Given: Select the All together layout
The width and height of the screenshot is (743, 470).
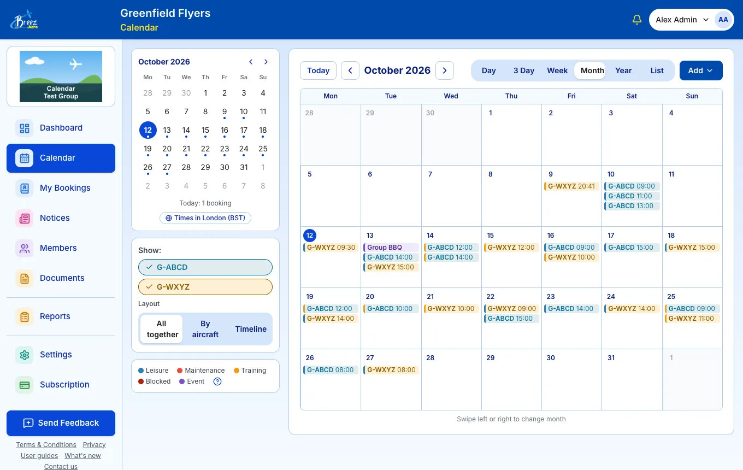Looking at the screenshot, I should (x=162, y=329).
